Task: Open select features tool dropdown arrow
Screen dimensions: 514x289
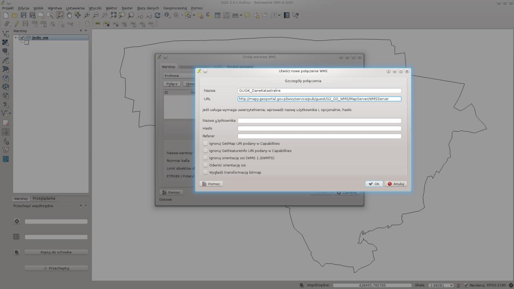Action: click(x=194, y=16)
